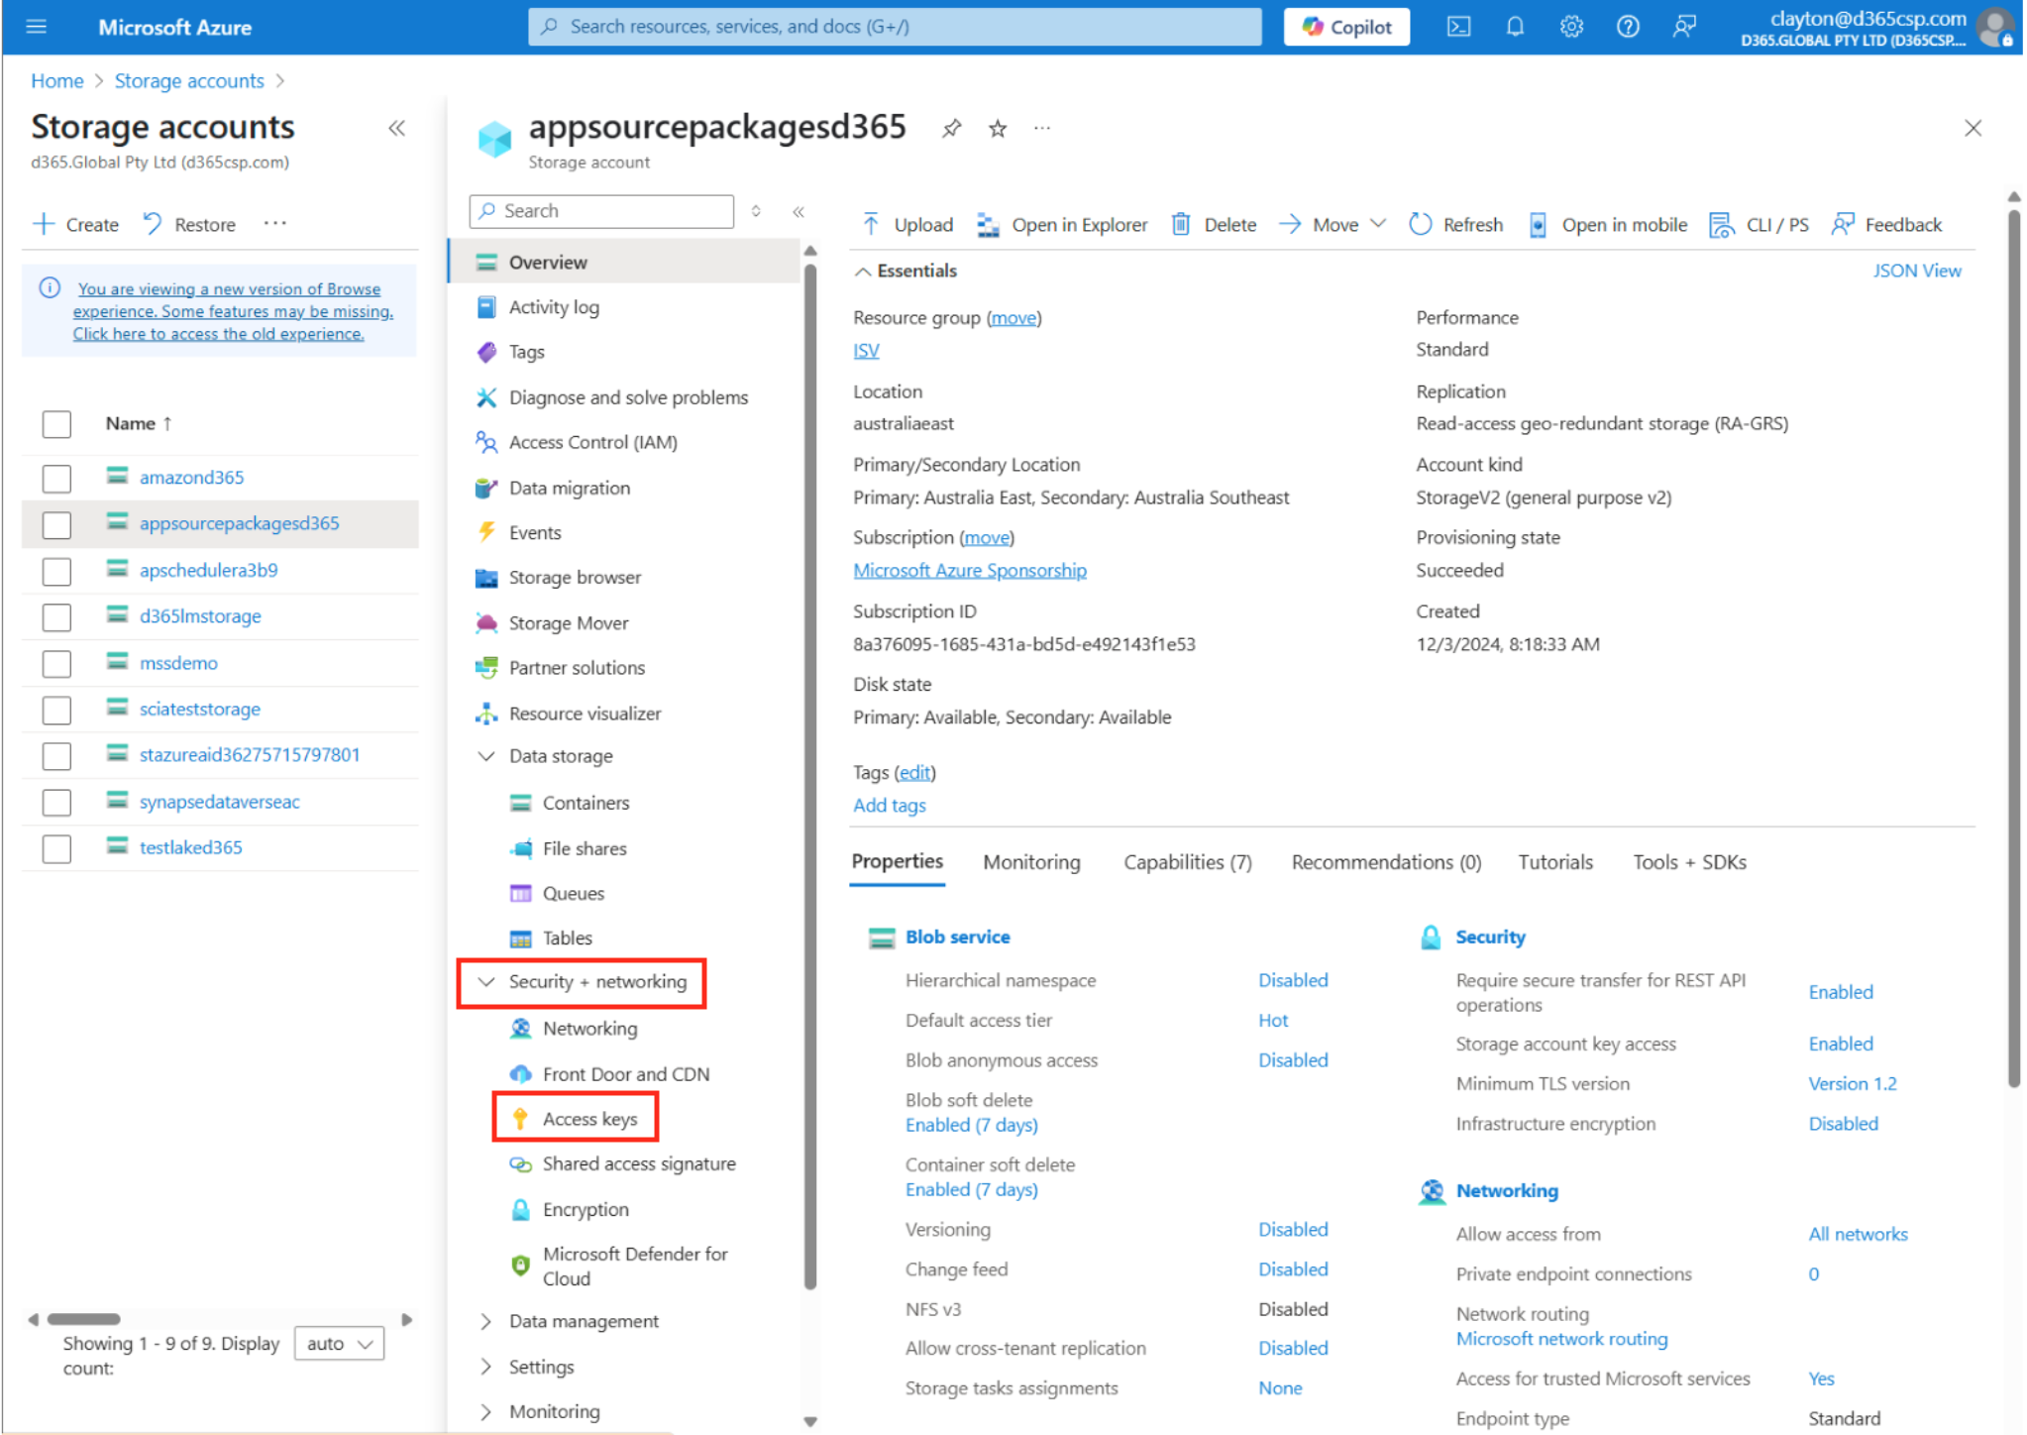Open portal settings gear
Viewport: 2027px width, 1435px height.
[x=1571, y=27]
